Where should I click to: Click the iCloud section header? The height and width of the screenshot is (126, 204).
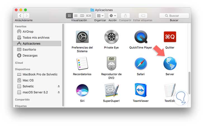click(19, 63)
